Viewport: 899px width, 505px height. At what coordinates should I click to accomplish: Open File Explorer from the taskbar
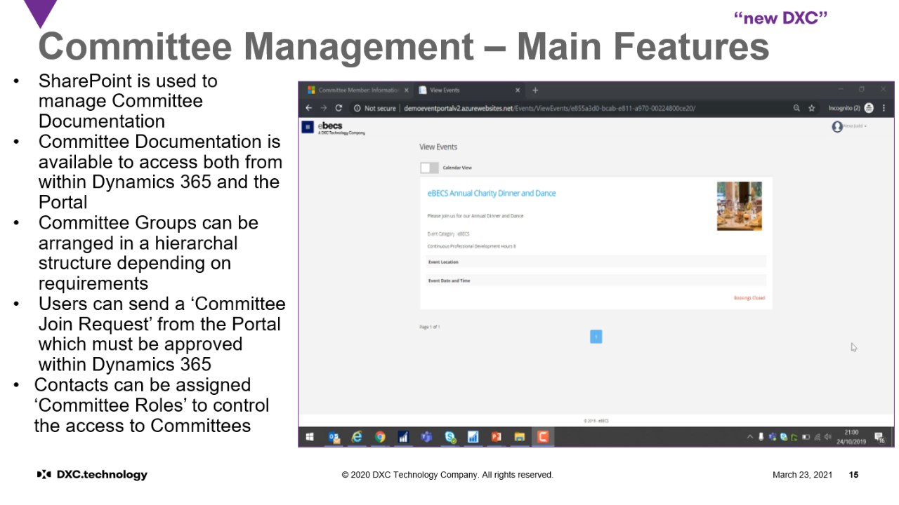tap(519, 437)
